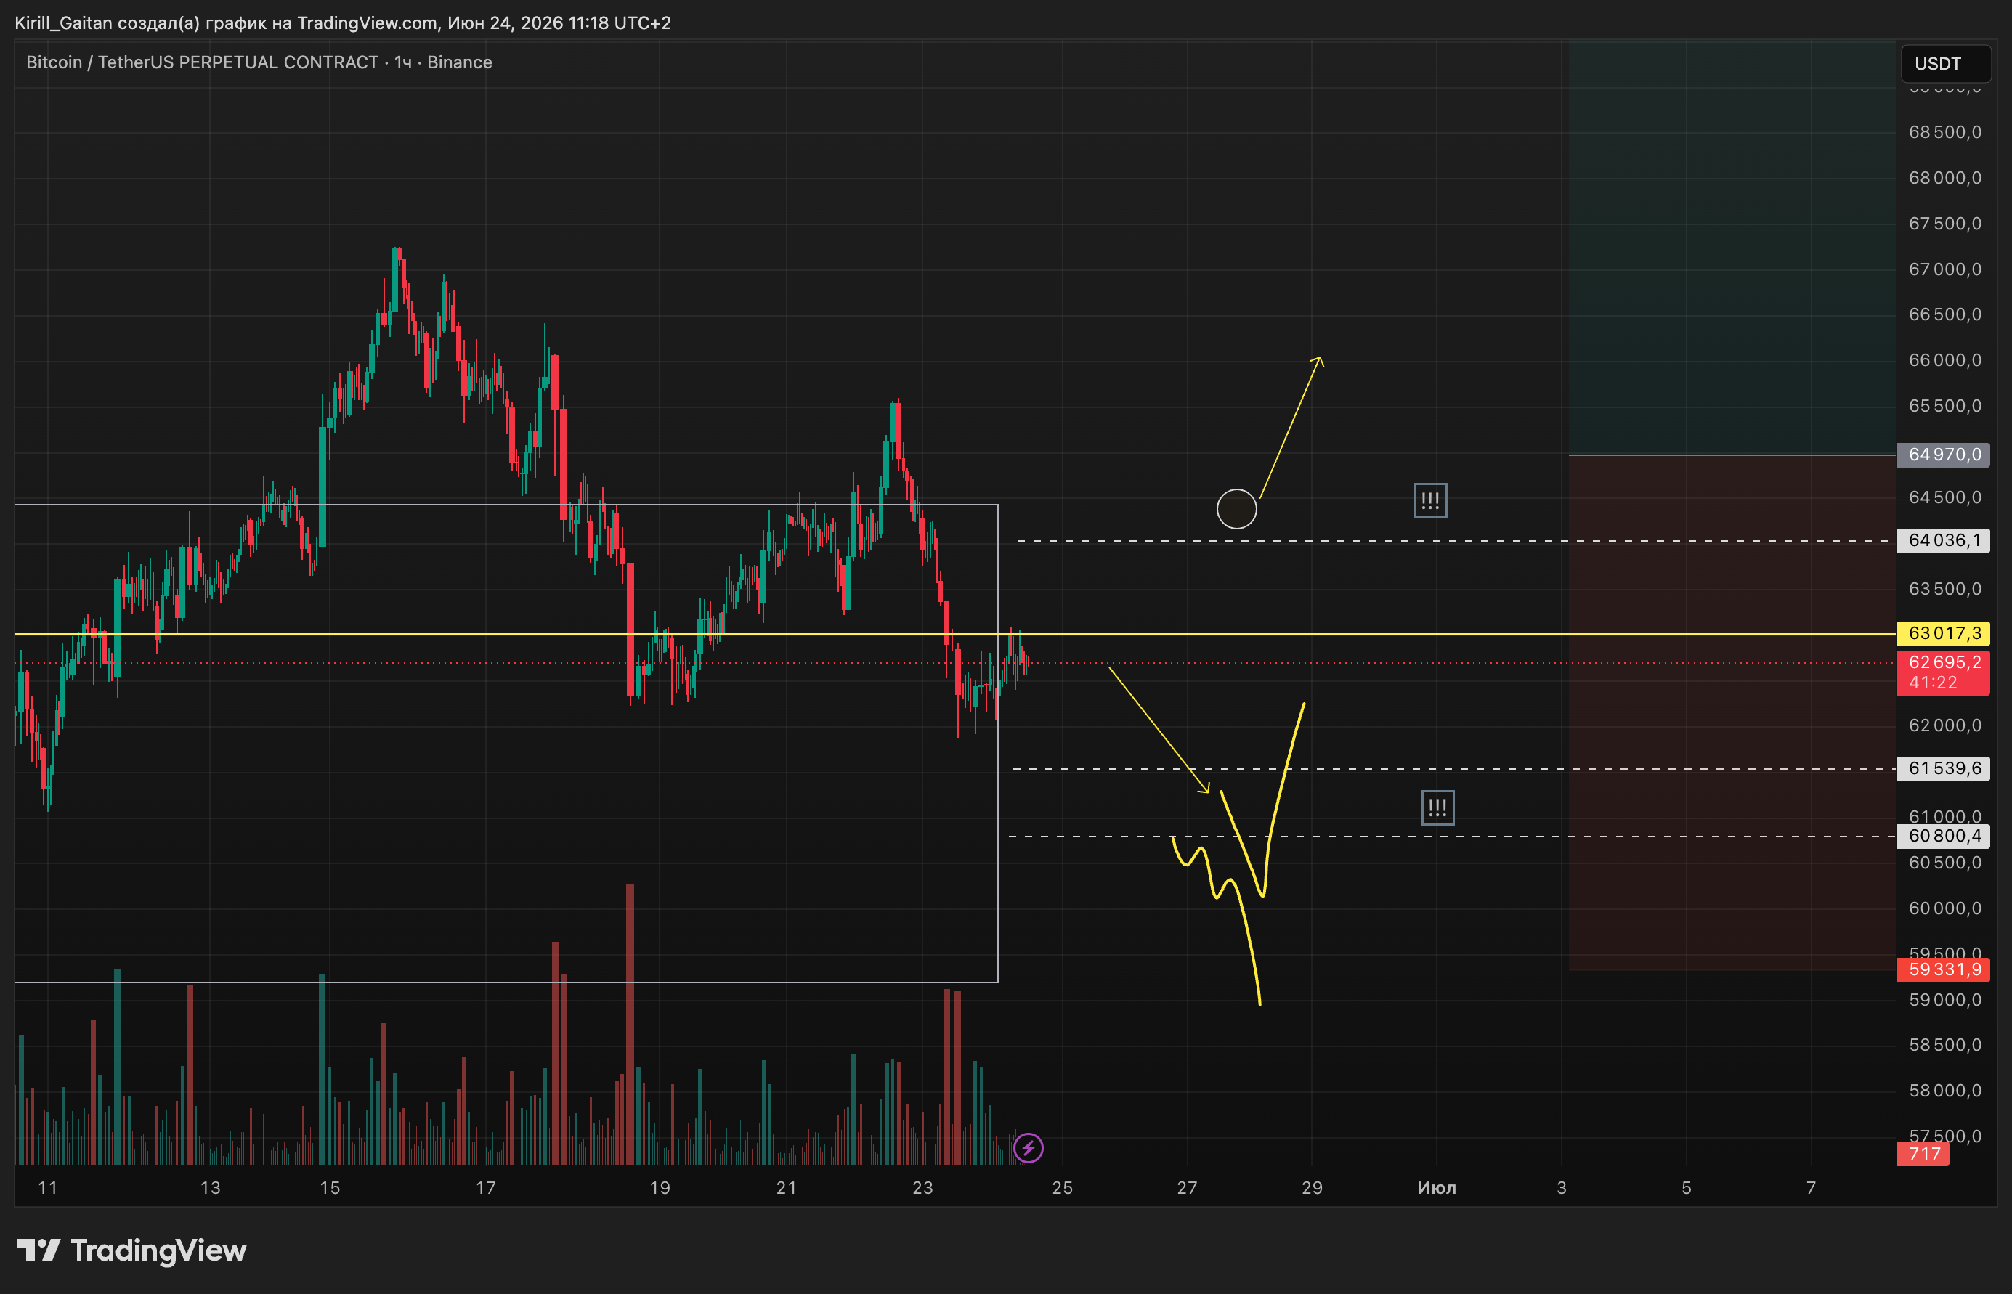Click the 60 000,0 price axis tick
2012x1294 pixels.
1944,908
